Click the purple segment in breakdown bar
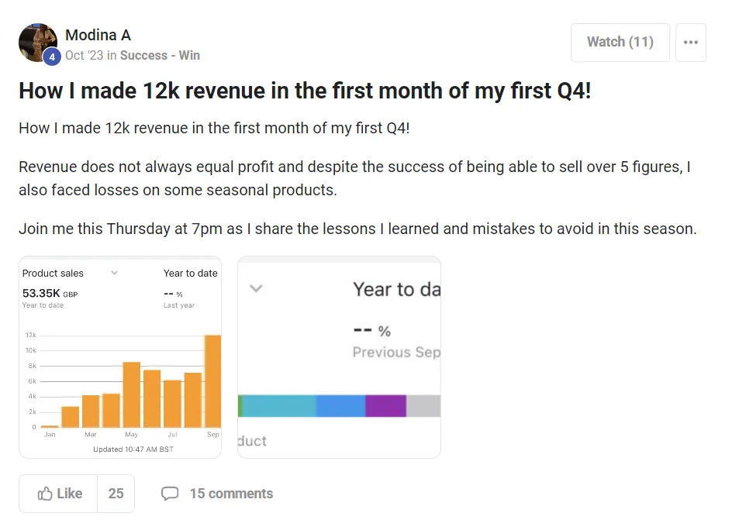Image resolution: width=732 pixels, height=520 pixels. 385,406
